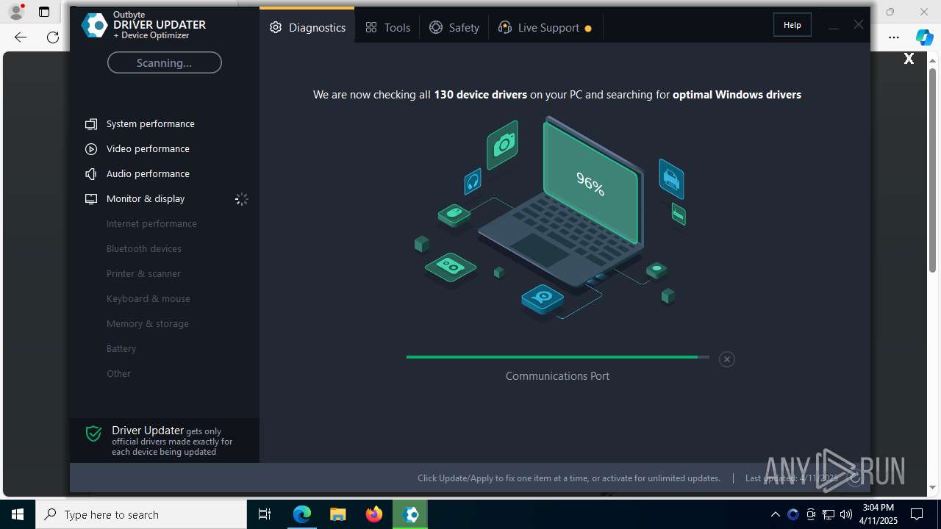The image size is (941, 529).
Task: Click the Tools grid icon
Action: (x=371, y=28)
